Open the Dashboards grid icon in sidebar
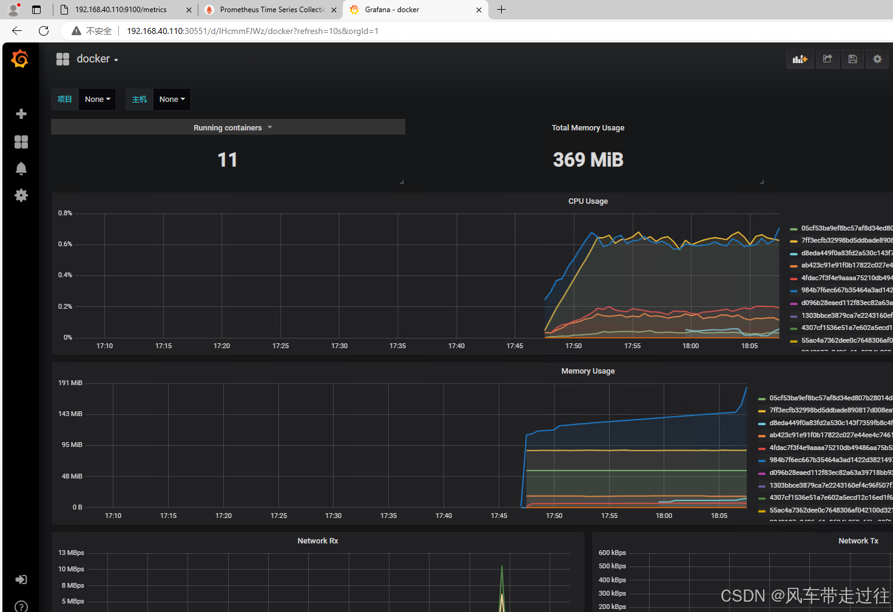Screen dimensions: 893x612 (21, 141)
